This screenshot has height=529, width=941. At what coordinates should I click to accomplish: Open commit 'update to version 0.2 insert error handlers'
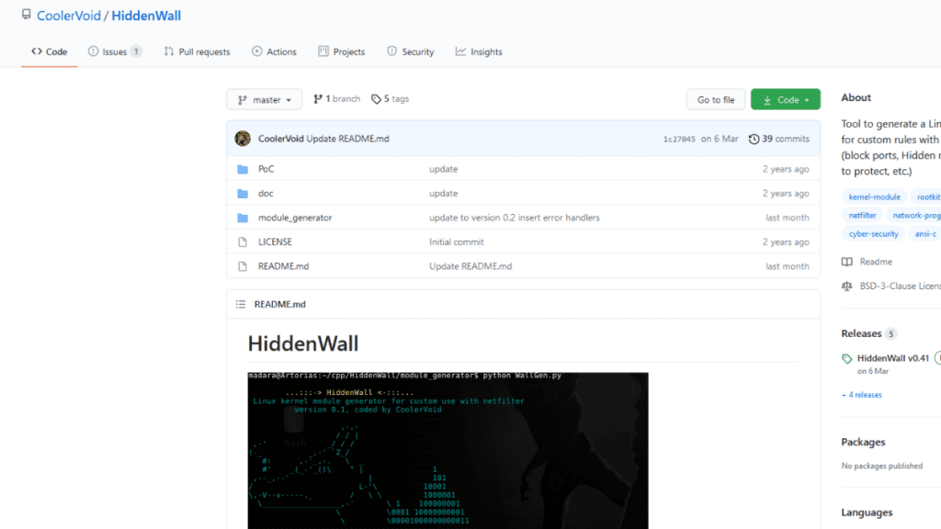pyautogui.click(x=515, y=218)
